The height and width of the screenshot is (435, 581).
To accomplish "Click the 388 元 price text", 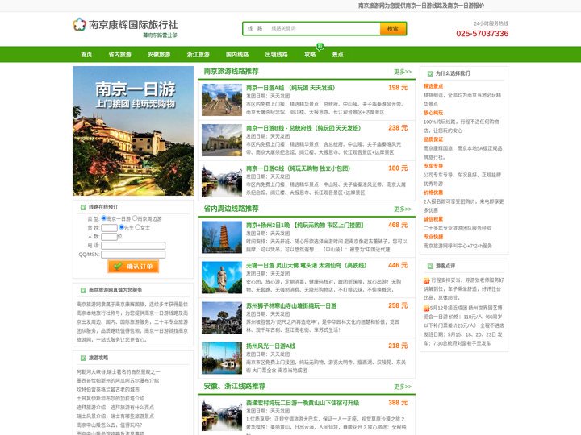I will coord(398,403).
